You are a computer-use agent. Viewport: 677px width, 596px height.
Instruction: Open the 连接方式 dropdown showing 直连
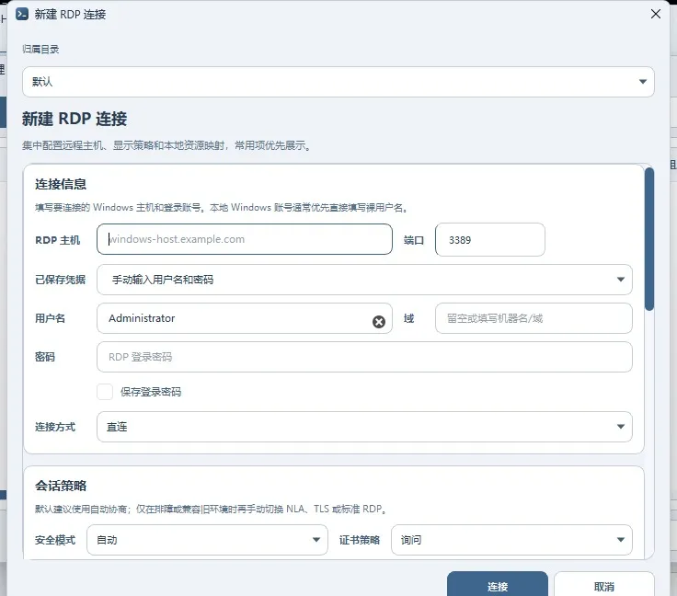364,427
